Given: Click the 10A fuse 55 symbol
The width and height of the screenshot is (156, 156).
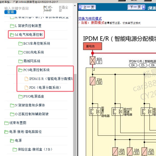Looking at the screenshot, I should 130,152.
